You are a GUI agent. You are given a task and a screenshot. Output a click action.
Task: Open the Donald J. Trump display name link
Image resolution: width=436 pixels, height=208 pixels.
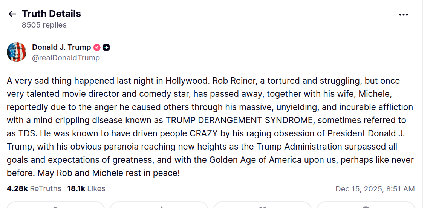click(x=61, y=47)
